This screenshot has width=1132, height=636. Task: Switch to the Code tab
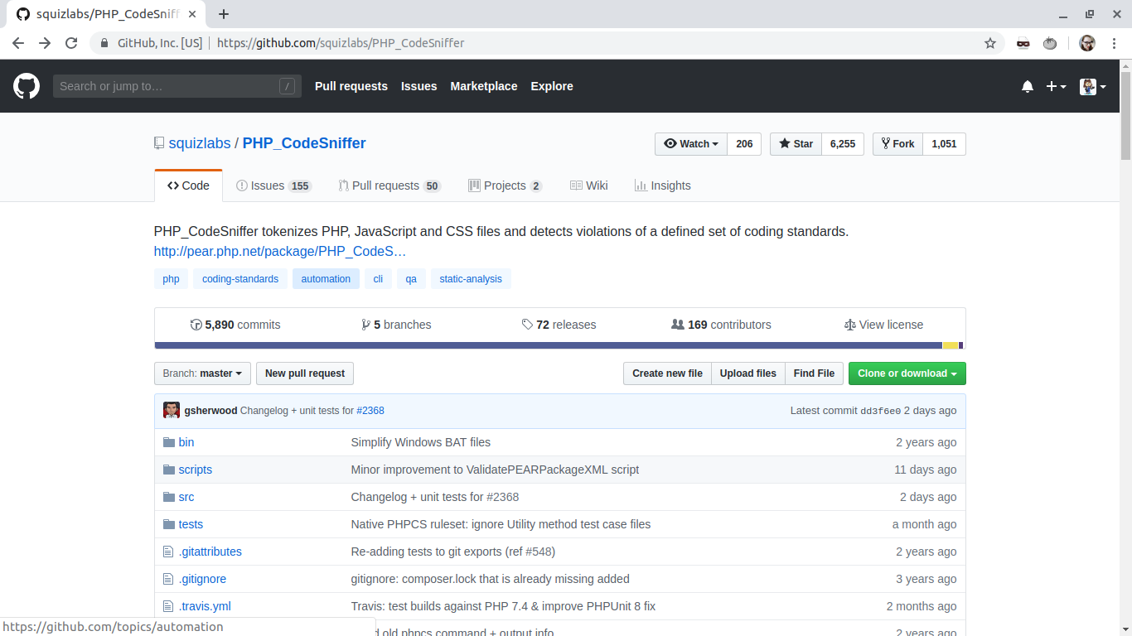(x=188, y=185)
